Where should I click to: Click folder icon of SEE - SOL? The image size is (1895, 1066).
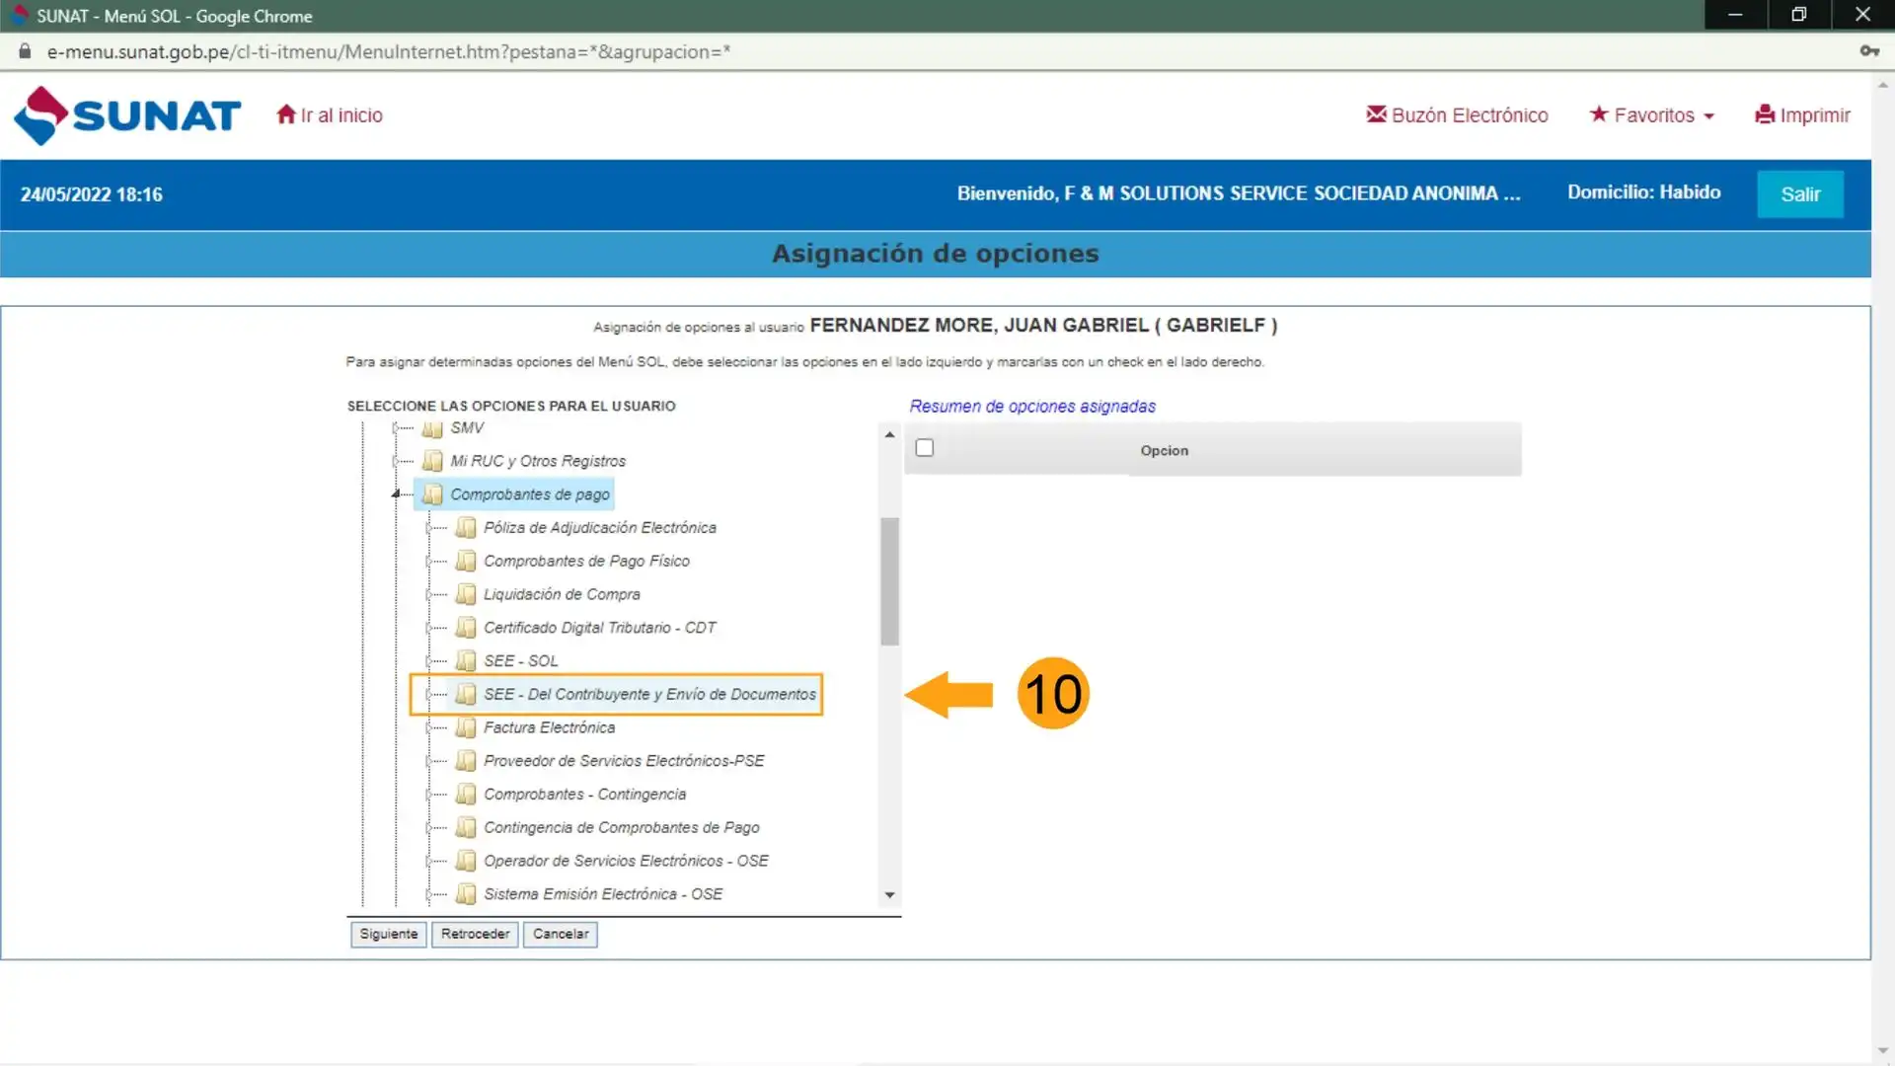point(466,661)
